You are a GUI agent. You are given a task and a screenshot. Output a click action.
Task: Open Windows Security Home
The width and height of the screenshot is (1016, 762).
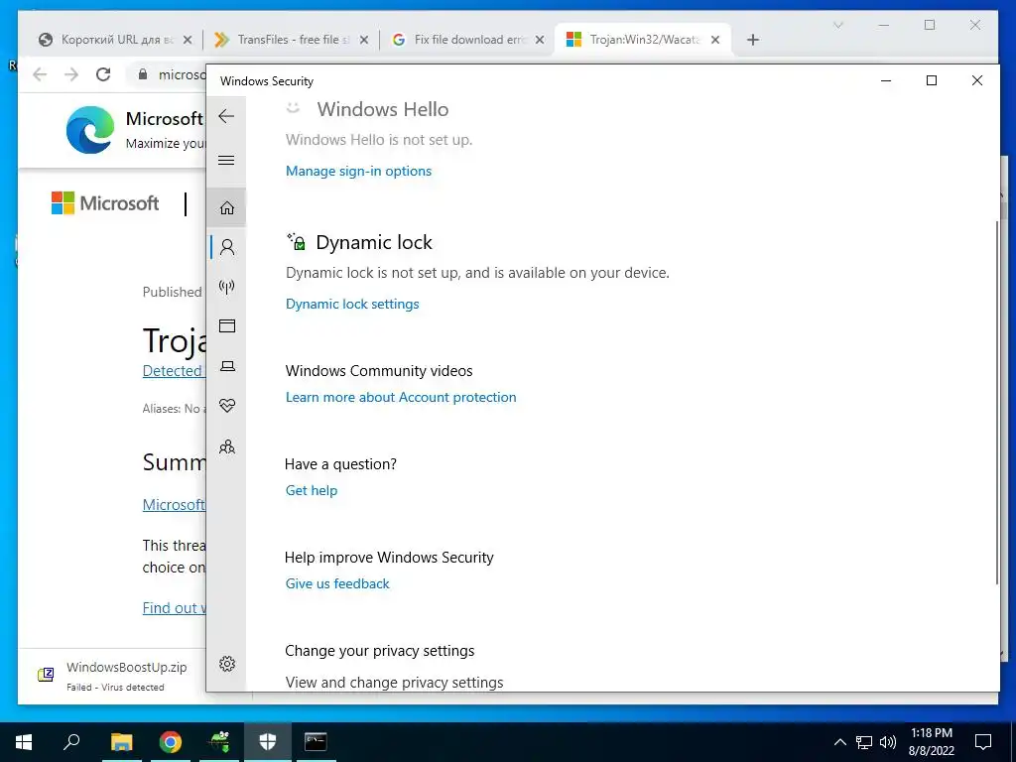click(x=227, y=208)
